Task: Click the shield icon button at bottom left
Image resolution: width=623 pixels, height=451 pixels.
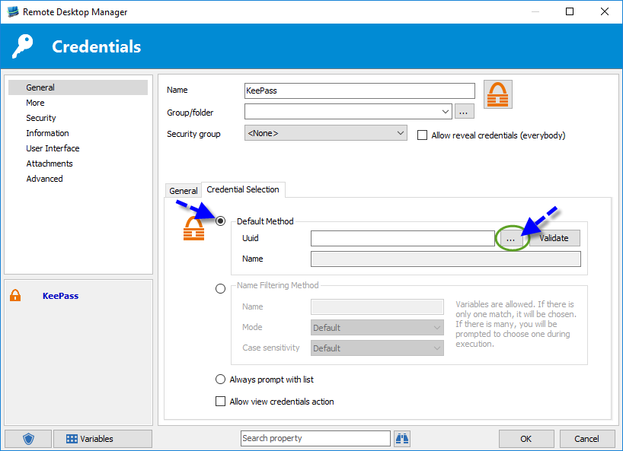Action: [28, 439]
